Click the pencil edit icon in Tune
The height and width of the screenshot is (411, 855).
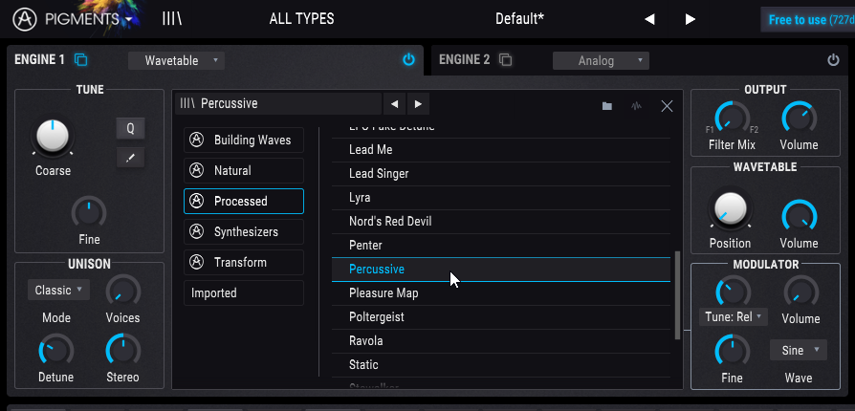coord(130,157)
